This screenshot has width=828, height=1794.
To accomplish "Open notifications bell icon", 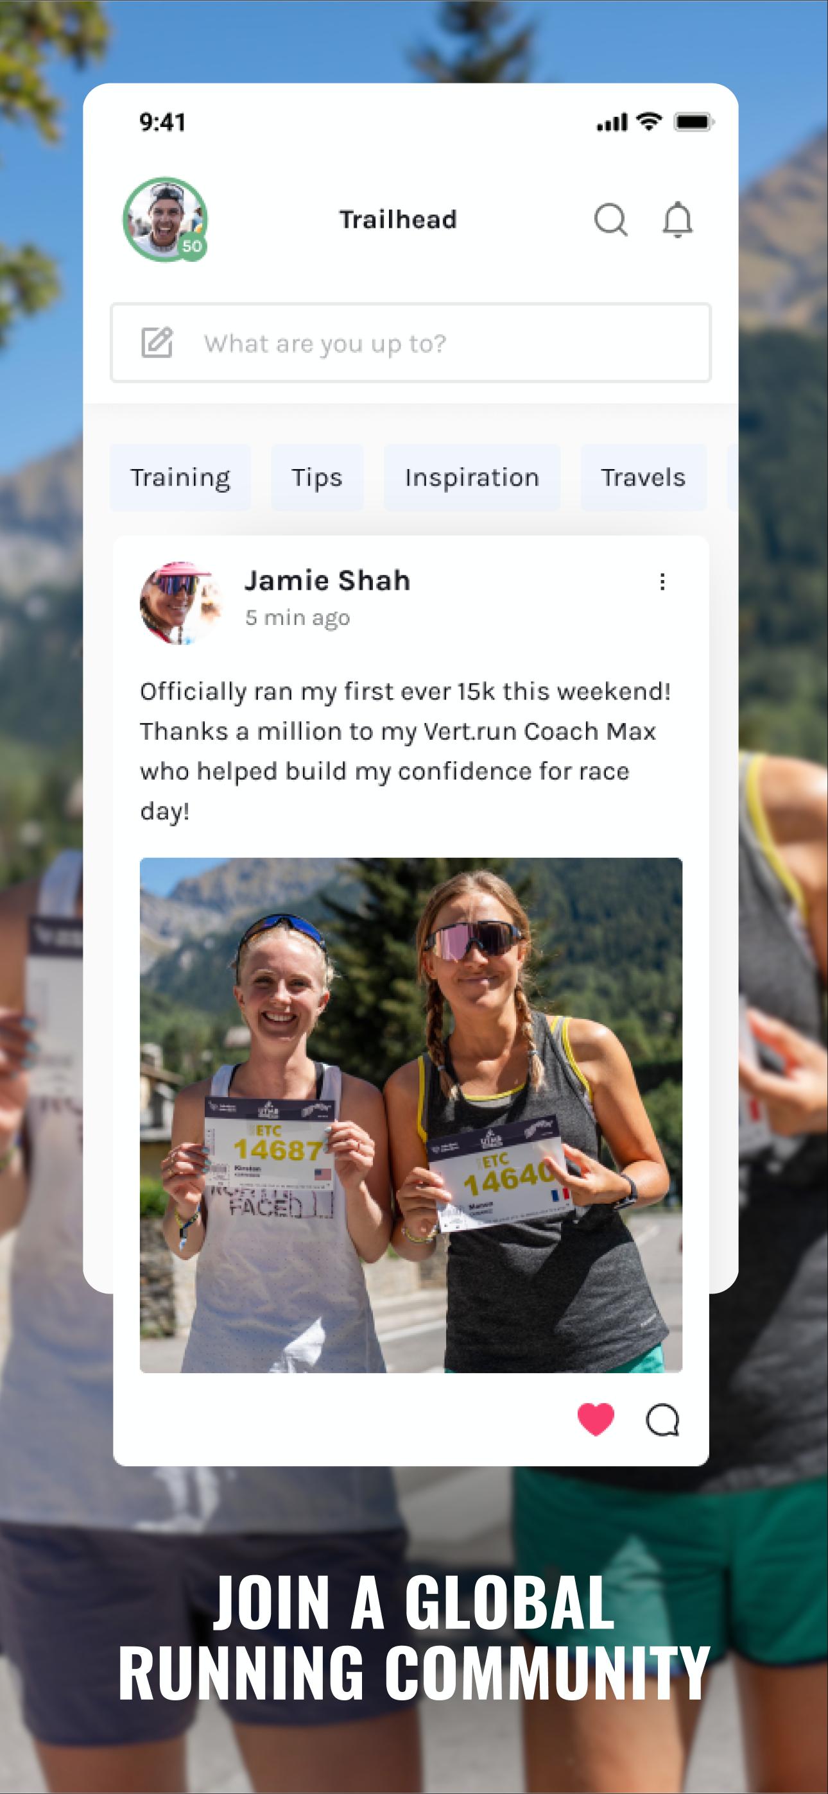I will click(x=677, y=220).
